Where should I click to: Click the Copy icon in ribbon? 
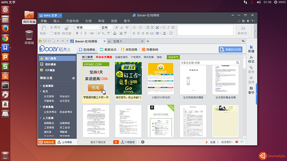pos(52,33)
